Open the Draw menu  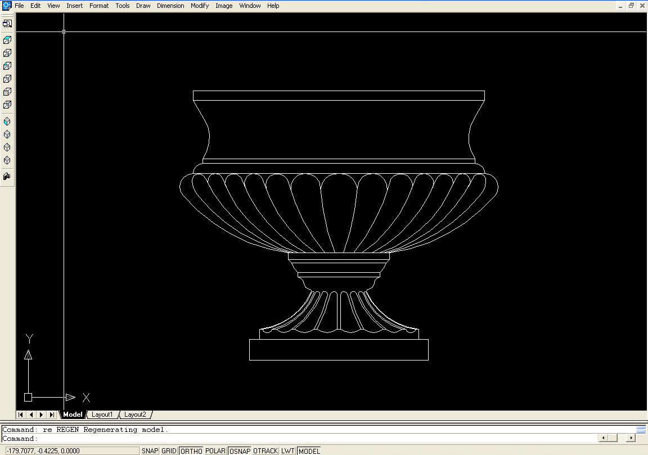(143, 6)
